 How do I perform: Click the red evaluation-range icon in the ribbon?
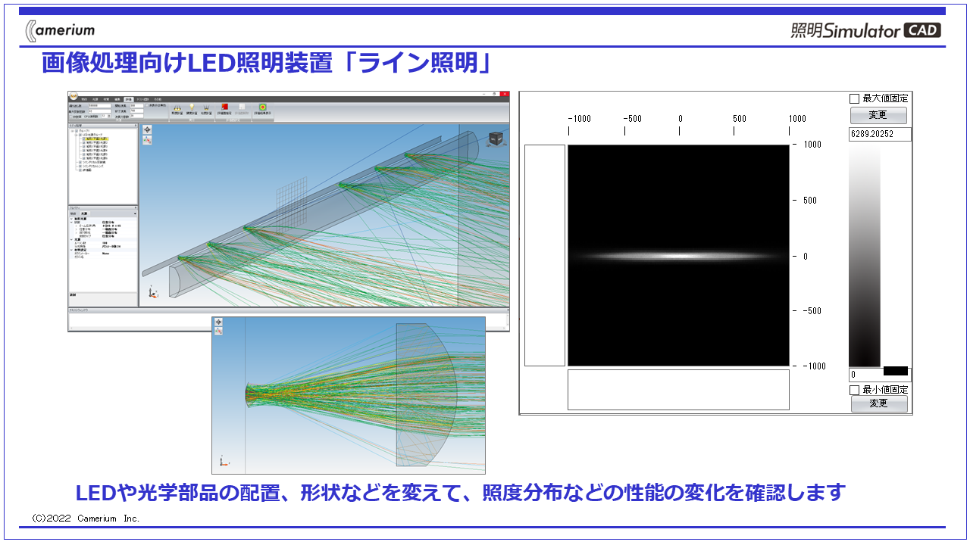[225, 108]
